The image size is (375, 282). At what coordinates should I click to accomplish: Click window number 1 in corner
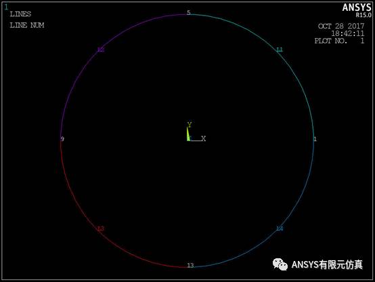pos(6,7)
